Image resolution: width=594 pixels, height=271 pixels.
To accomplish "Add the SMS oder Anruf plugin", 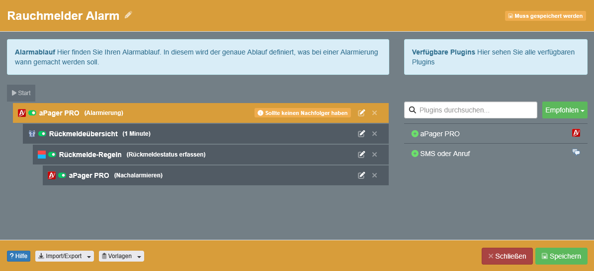I will tap(415, 154).
